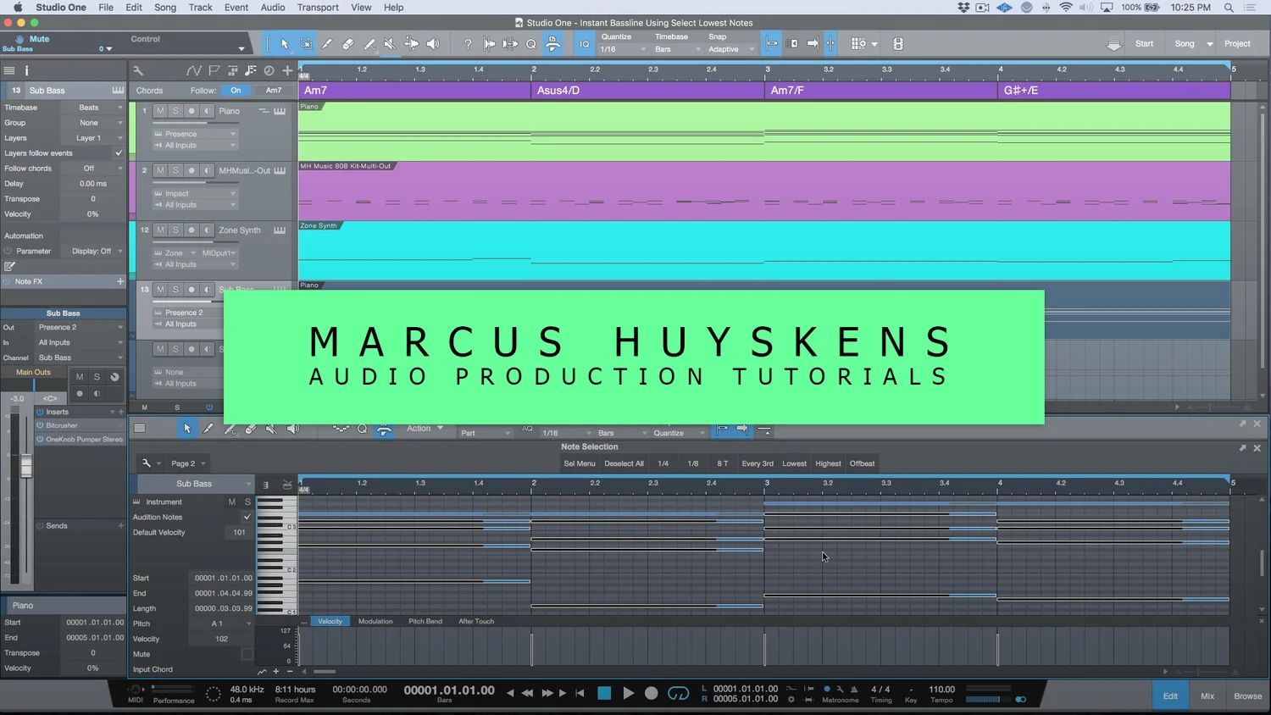Image resolution: width=1271 pixels, height=715 pixels.
Task: Click the Record button in transport
Action: click(651, 693)
